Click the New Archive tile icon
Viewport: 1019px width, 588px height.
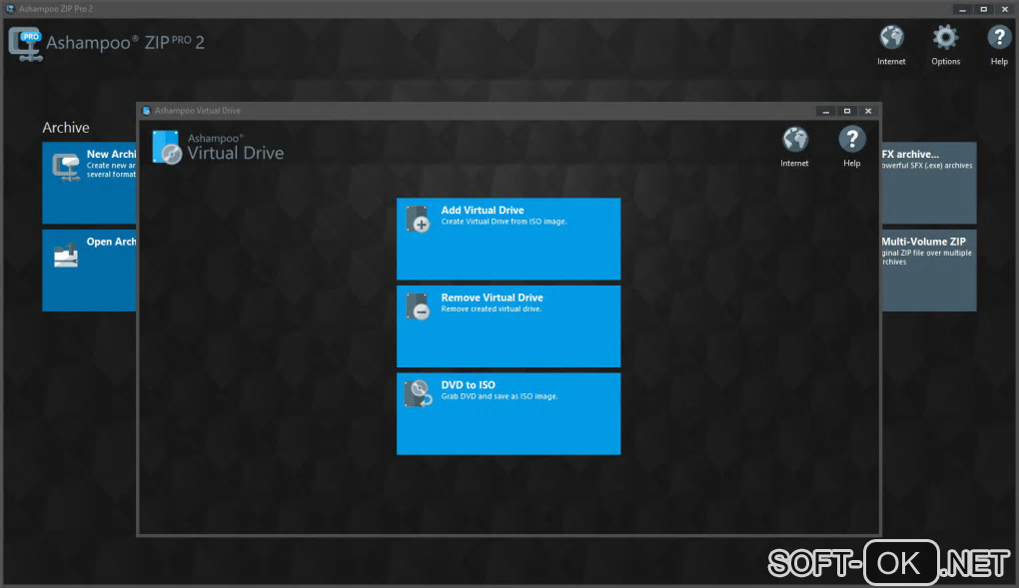(x=66, y=167)
